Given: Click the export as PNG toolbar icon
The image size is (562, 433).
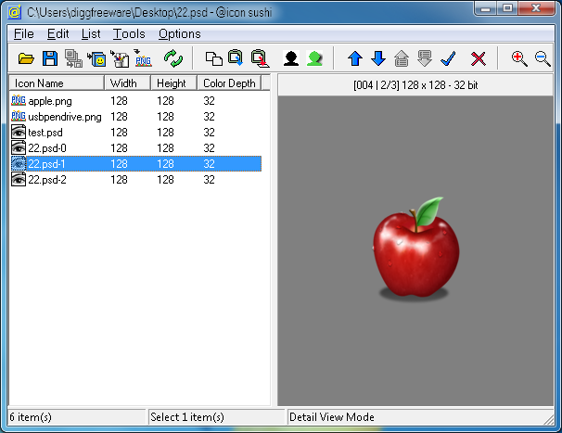Looking at the screenshot, I should 144,58.
